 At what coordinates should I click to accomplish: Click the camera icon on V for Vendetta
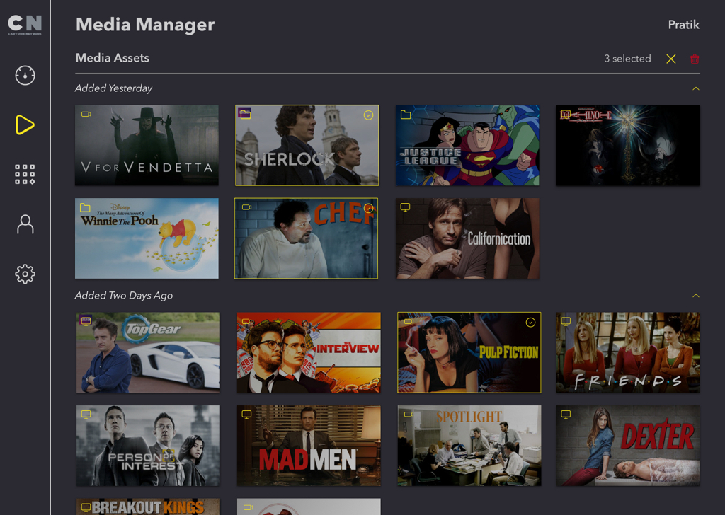click(x=86, y=114)
